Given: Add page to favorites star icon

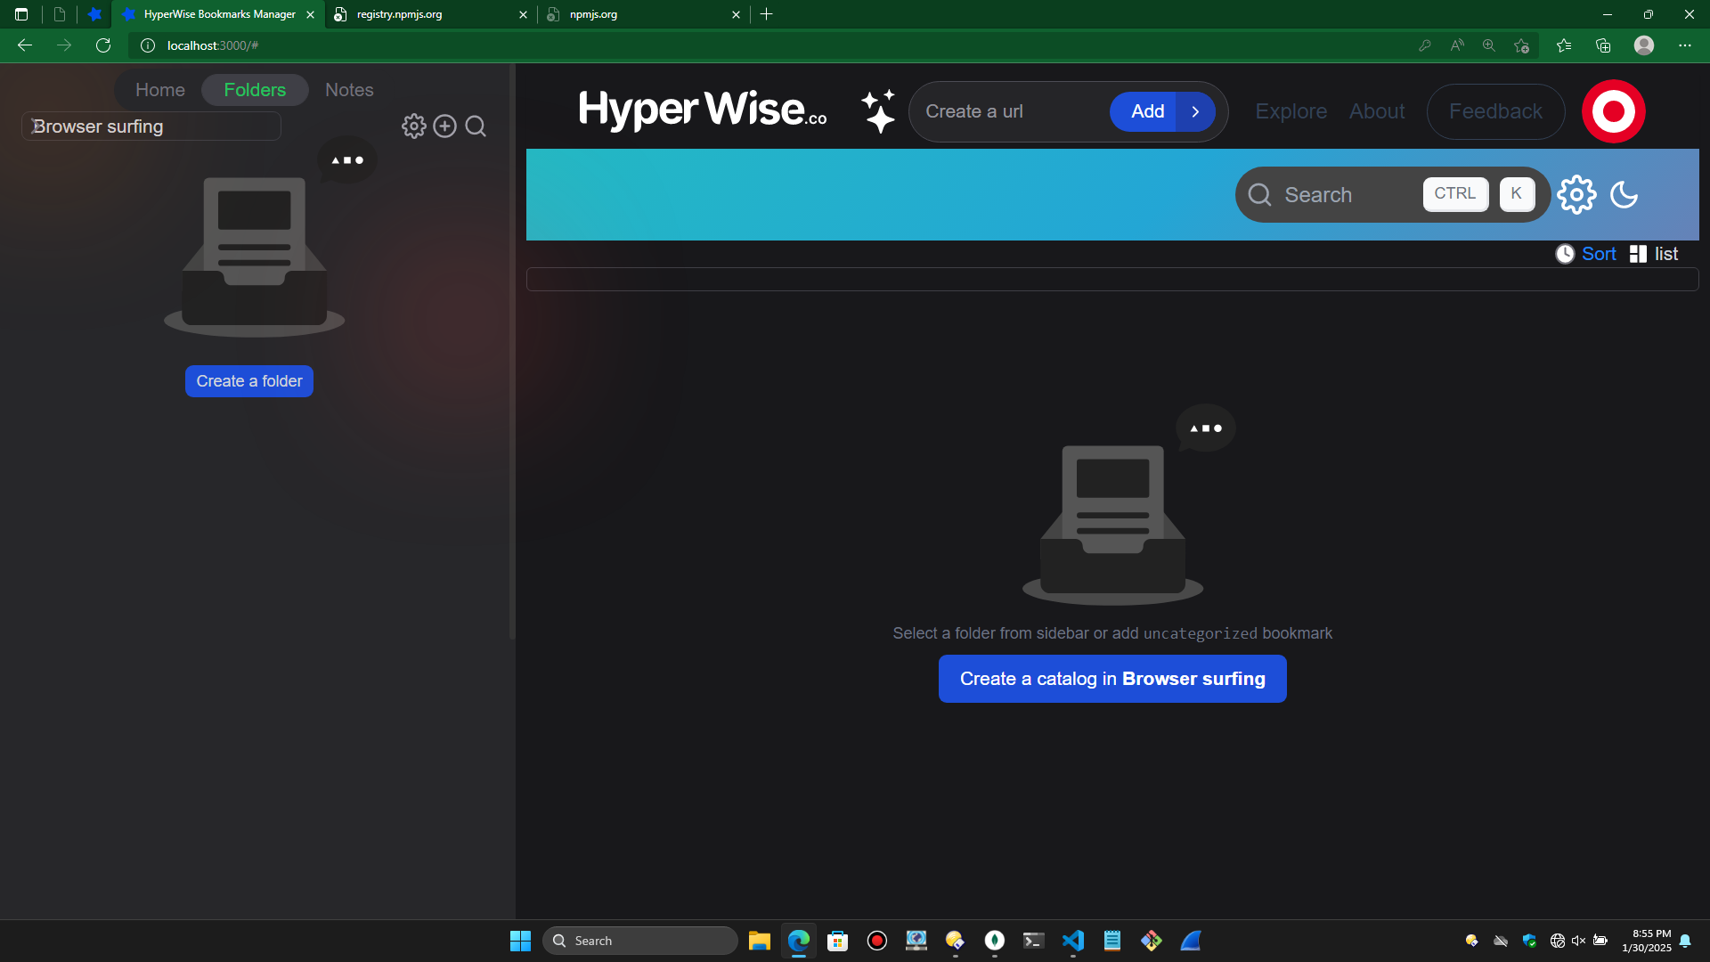Looking at the screenshot, I should click(1521, 45).
